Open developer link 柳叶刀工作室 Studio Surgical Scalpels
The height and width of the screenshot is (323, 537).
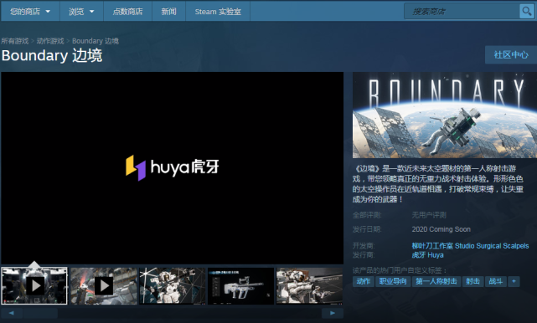[470, 246]
